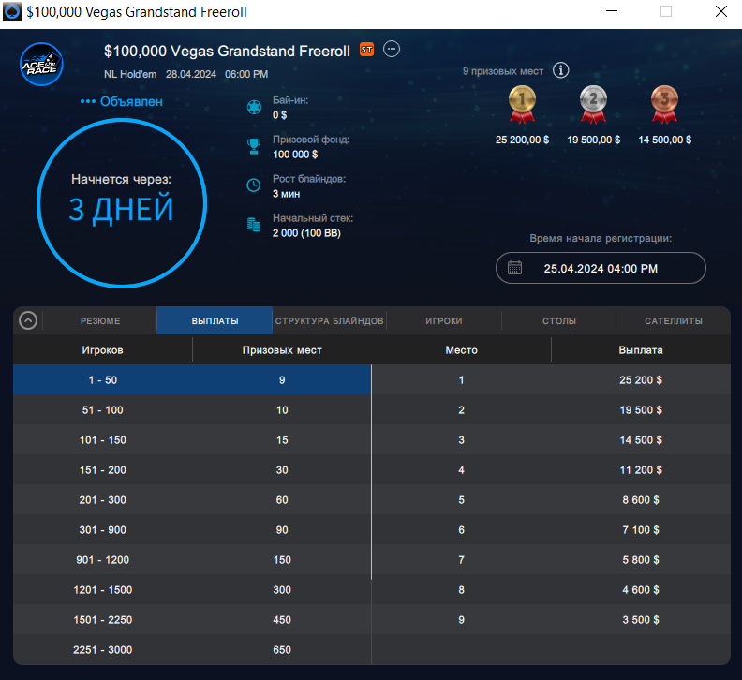The height and width of the screenshot is (680, 742).
Task: Click the 11 200 $ payout cell
Action: tap(641, 470)
